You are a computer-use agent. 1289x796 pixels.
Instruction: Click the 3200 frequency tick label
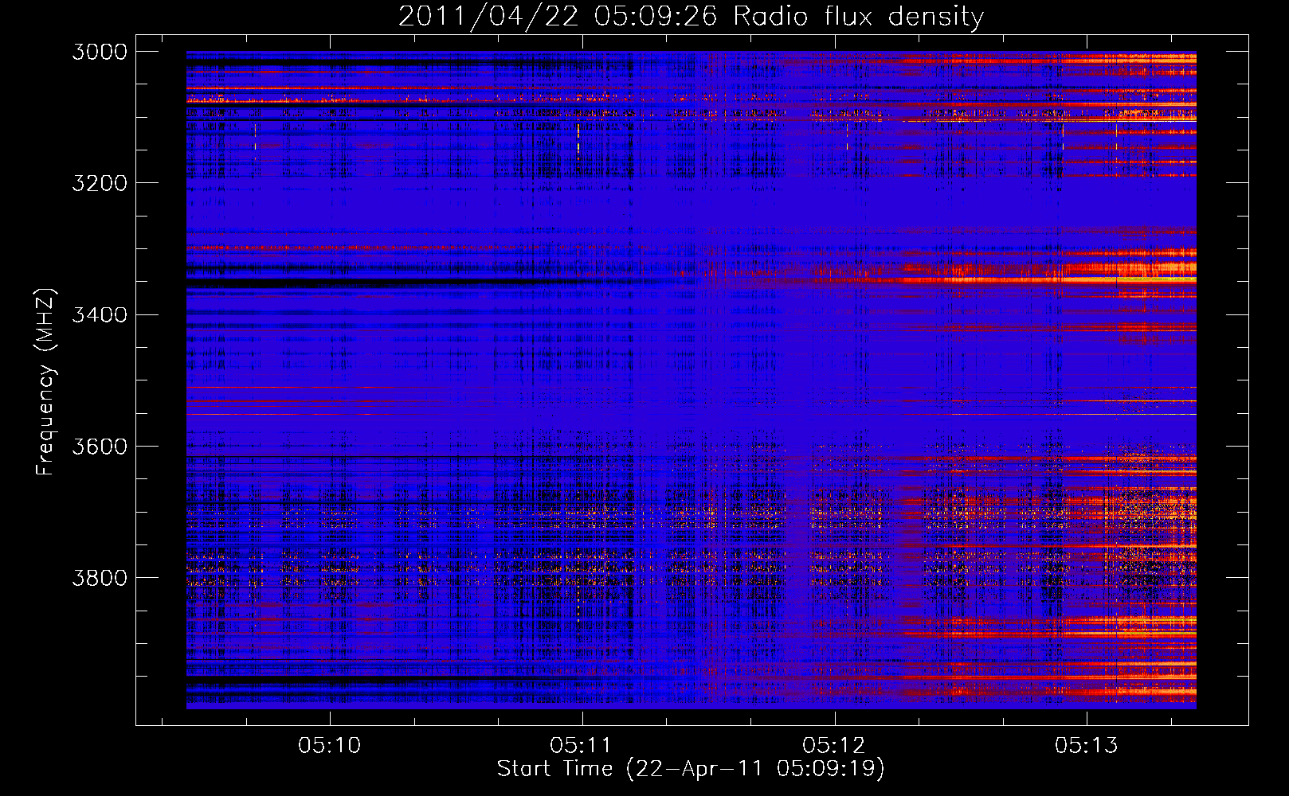(x=100, y=183)
